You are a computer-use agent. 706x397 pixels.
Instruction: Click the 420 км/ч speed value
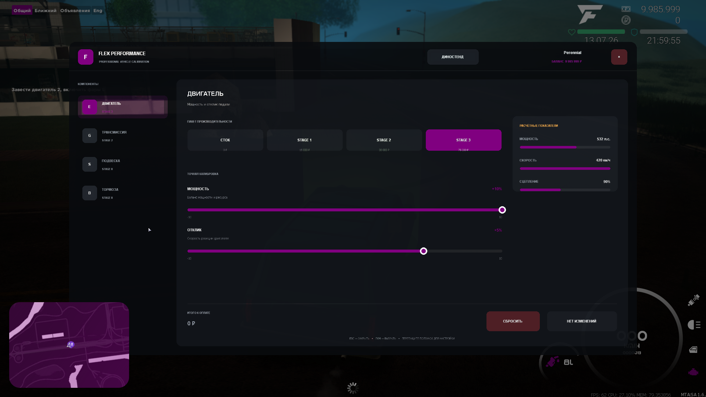point(603,160)
